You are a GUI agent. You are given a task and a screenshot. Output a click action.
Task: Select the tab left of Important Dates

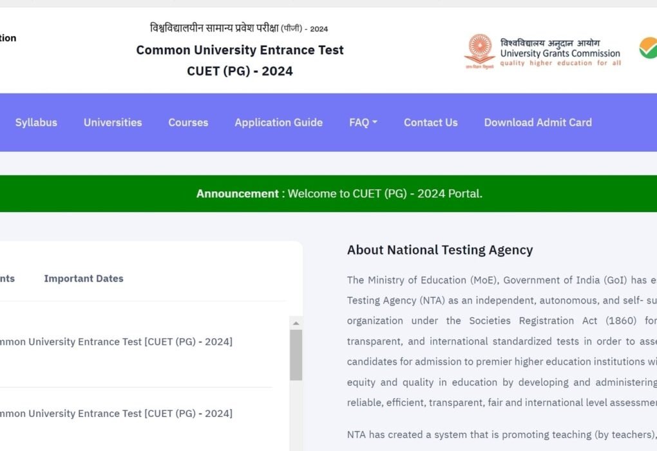pos(6,278)
